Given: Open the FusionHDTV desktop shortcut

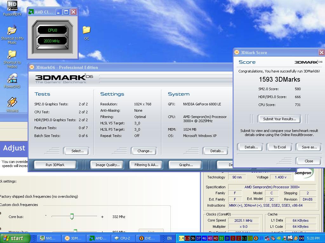Looking at the screenshot, I should coord(12,9).
